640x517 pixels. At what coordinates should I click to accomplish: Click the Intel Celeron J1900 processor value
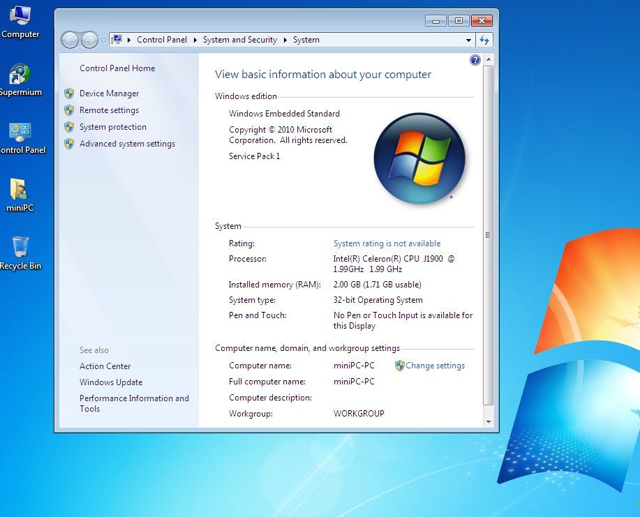[394, 264]
